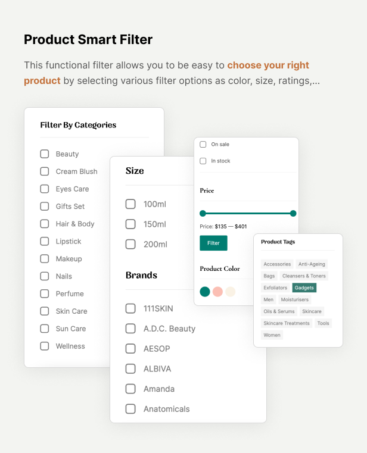Image resolution: width=367 pixels, height=453 pixels.
Task: Check the Beauty category checkbox
Action: click(45, 154)
